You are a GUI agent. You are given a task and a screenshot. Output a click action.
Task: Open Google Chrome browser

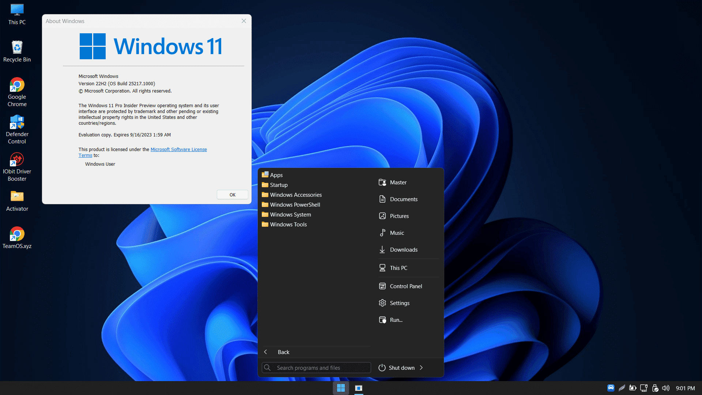click(x=16, y=85)
